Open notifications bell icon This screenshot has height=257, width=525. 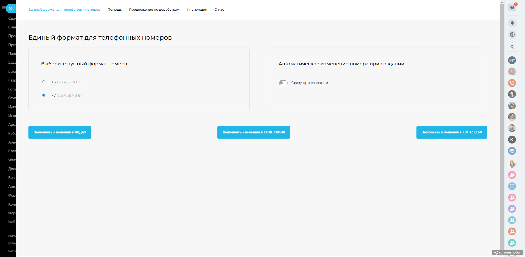click(512, 23)
